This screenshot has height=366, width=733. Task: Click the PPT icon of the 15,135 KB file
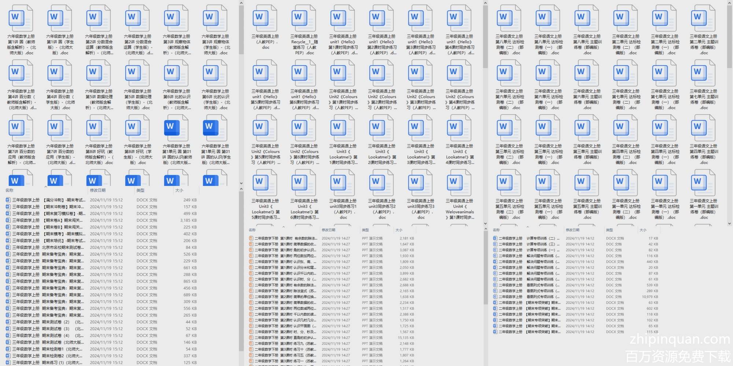[251, 338]
